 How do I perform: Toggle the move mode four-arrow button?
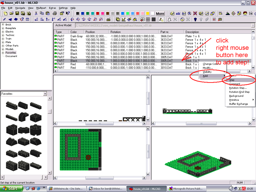coord(129,19)
